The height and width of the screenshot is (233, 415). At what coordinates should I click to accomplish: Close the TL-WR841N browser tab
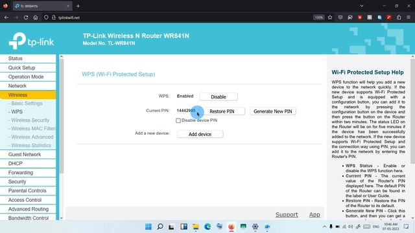point(68,6)
